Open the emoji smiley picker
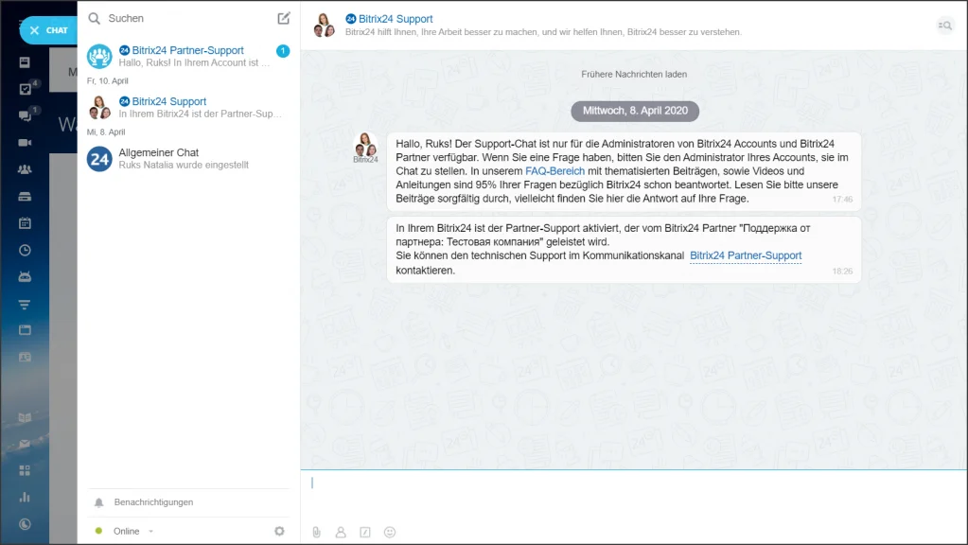Screen dimensions: 968x545 [390, 532]
